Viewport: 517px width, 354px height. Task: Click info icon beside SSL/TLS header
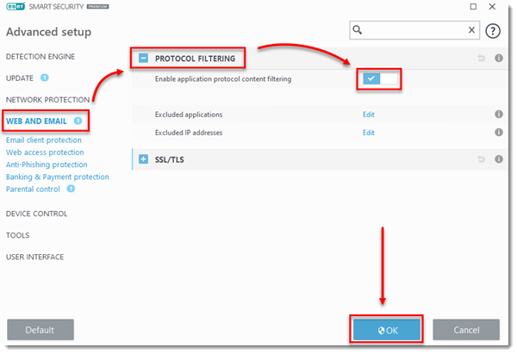[x=499, y=159]
